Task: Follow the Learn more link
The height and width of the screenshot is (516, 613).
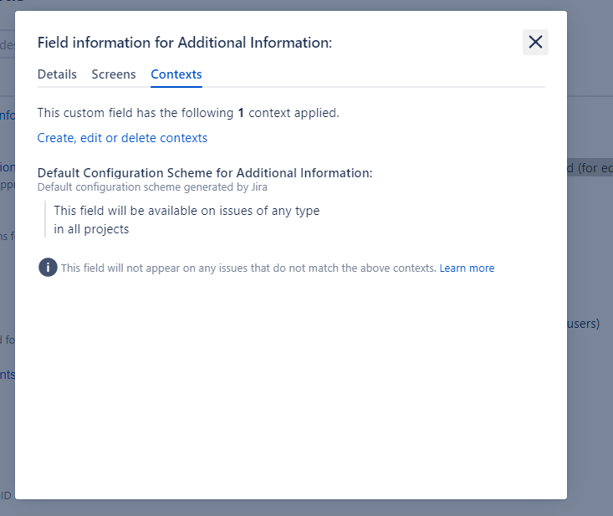Action: tap(467, 268)
